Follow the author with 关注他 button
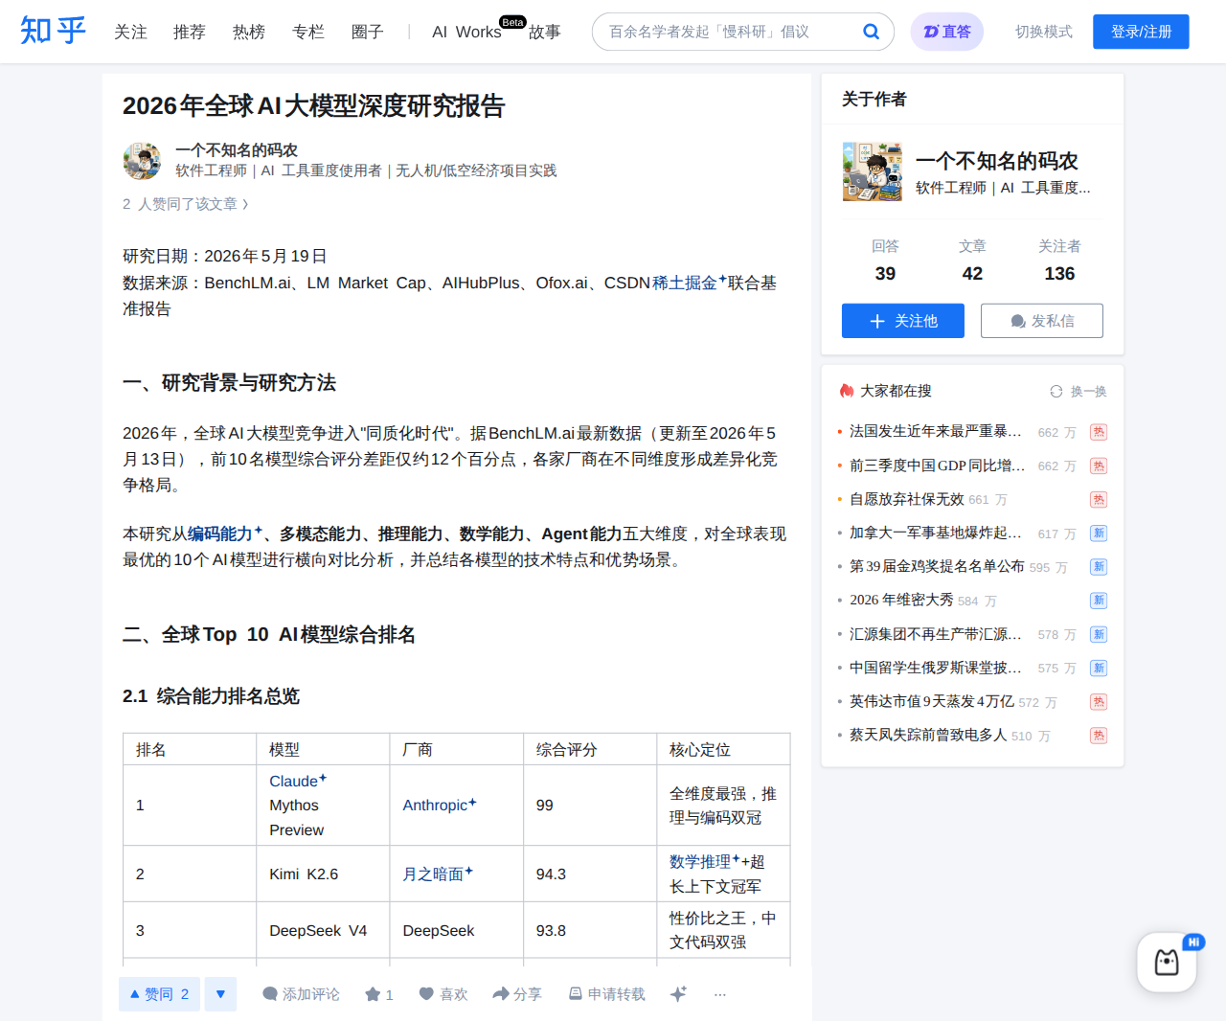 (x=903, y=321)
